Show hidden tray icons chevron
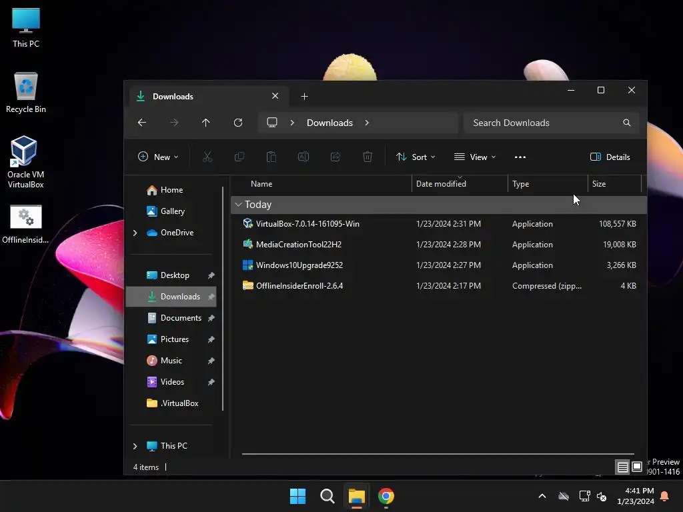The image size is (683, 512). point(542,496)
